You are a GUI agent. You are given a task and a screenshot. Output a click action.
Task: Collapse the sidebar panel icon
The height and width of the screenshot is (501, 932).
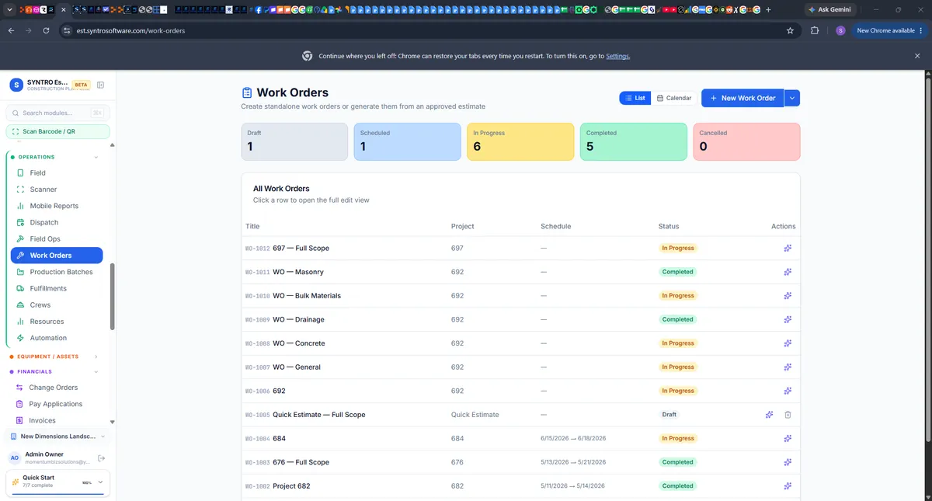[x=100, y=85]
